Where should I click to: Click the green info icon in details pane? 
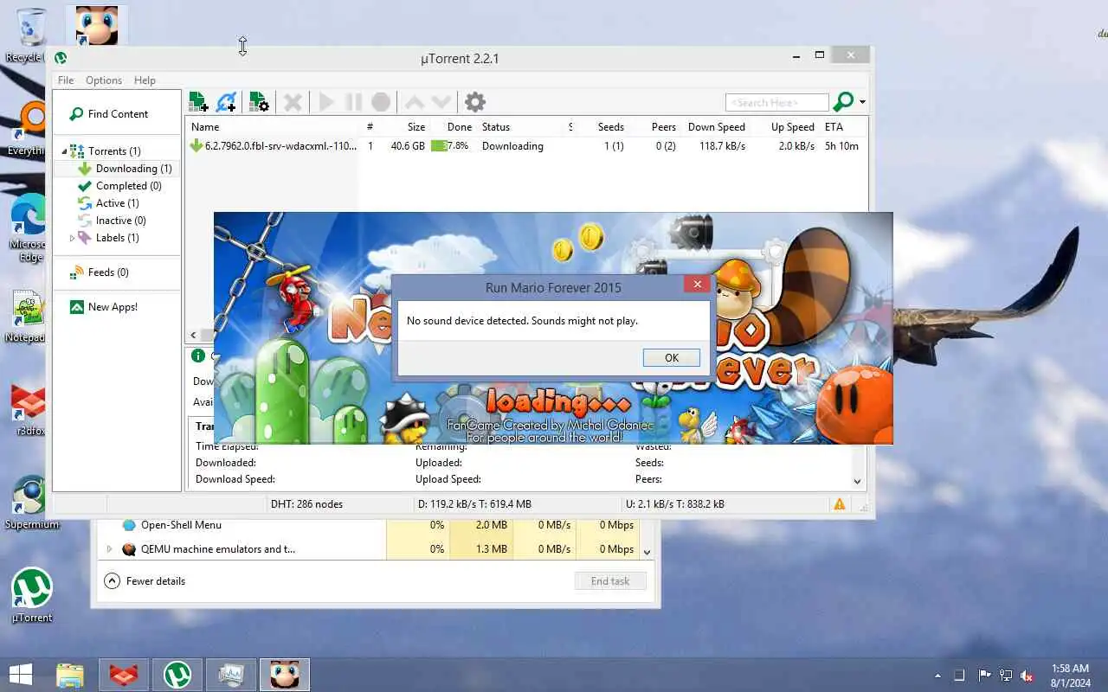point(198,356)
